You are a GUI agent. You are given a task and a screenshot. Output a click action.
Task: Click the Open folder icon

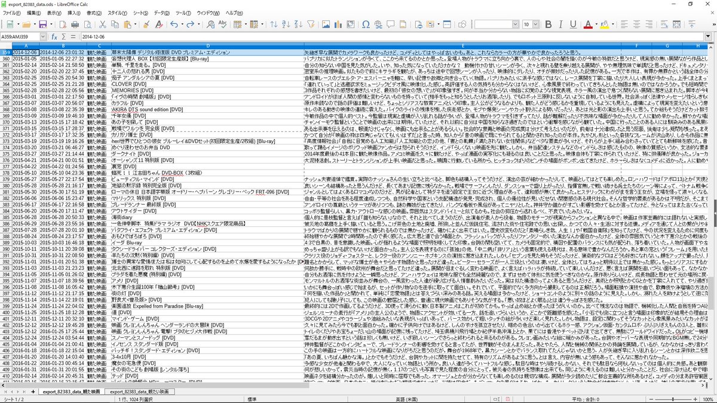coord(26,24)
